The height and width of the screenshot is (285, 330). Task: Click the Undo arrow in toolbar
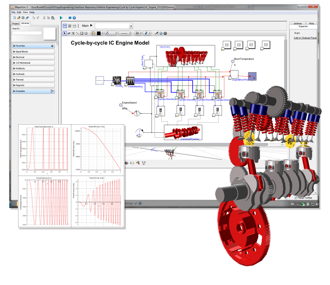33,18
